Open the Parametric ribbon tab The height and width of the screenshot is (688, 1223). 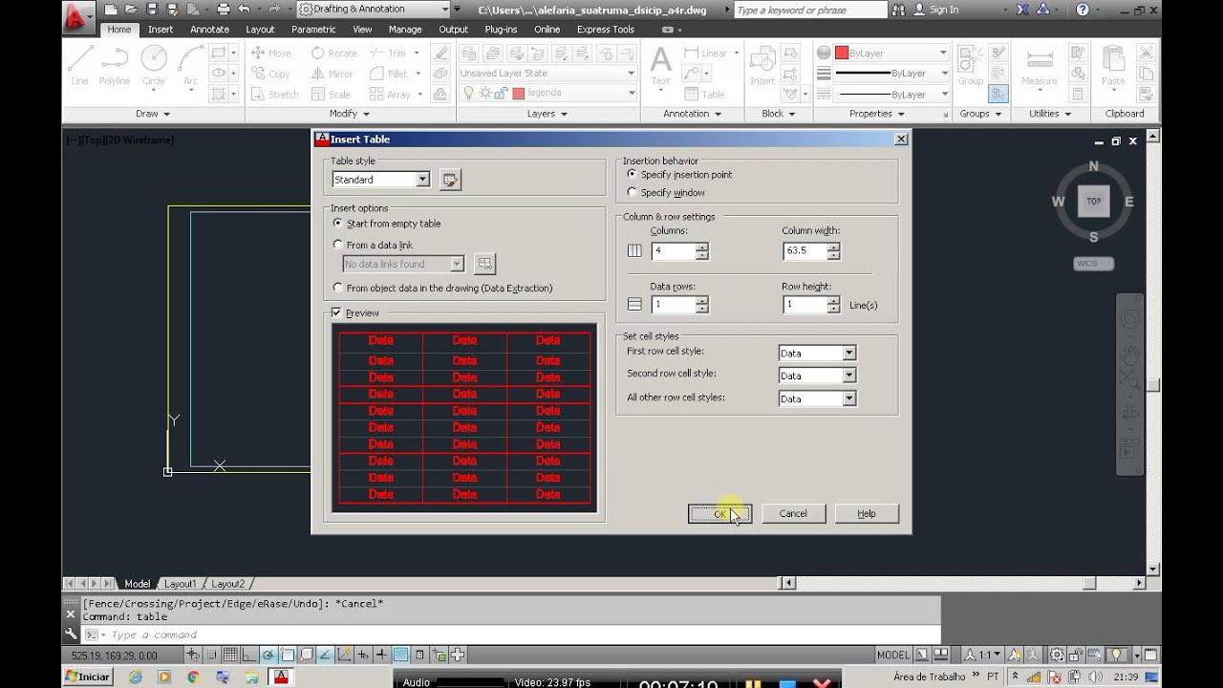coord(313,30)
